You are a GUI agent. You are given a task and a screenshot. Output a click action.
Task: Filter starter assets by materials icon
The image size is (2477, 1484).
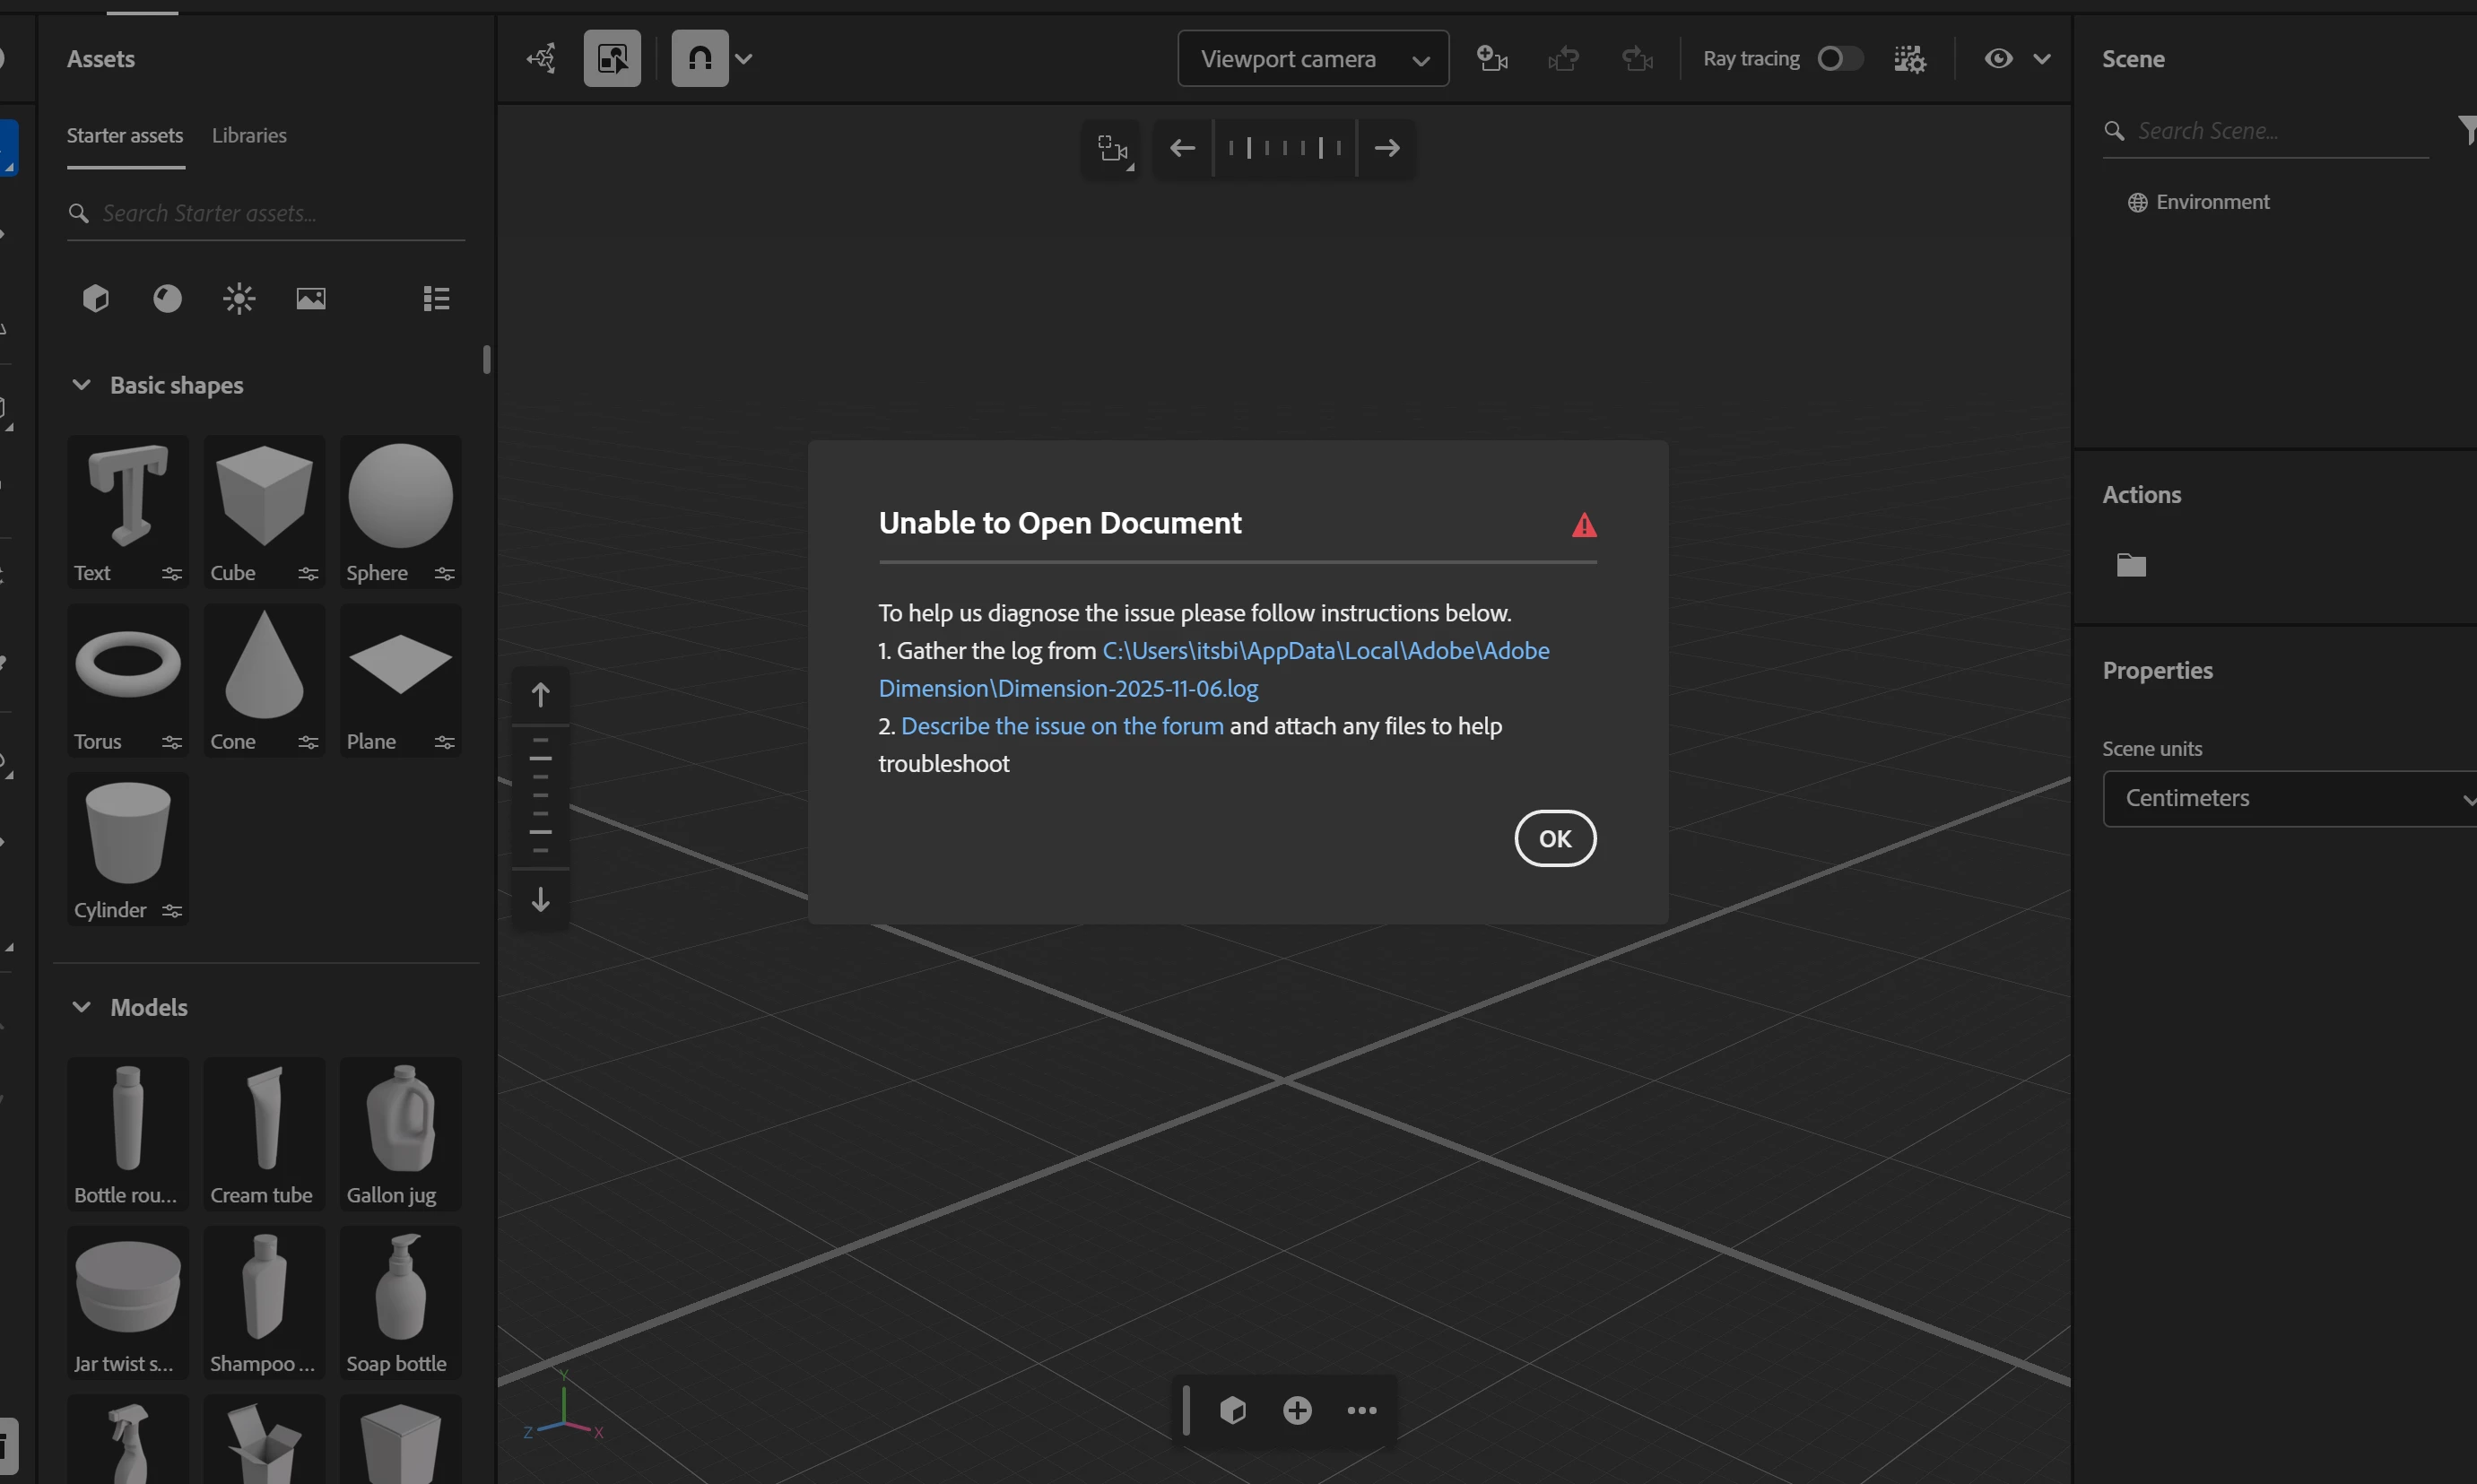pyautogui.click(x=167, y=298)
